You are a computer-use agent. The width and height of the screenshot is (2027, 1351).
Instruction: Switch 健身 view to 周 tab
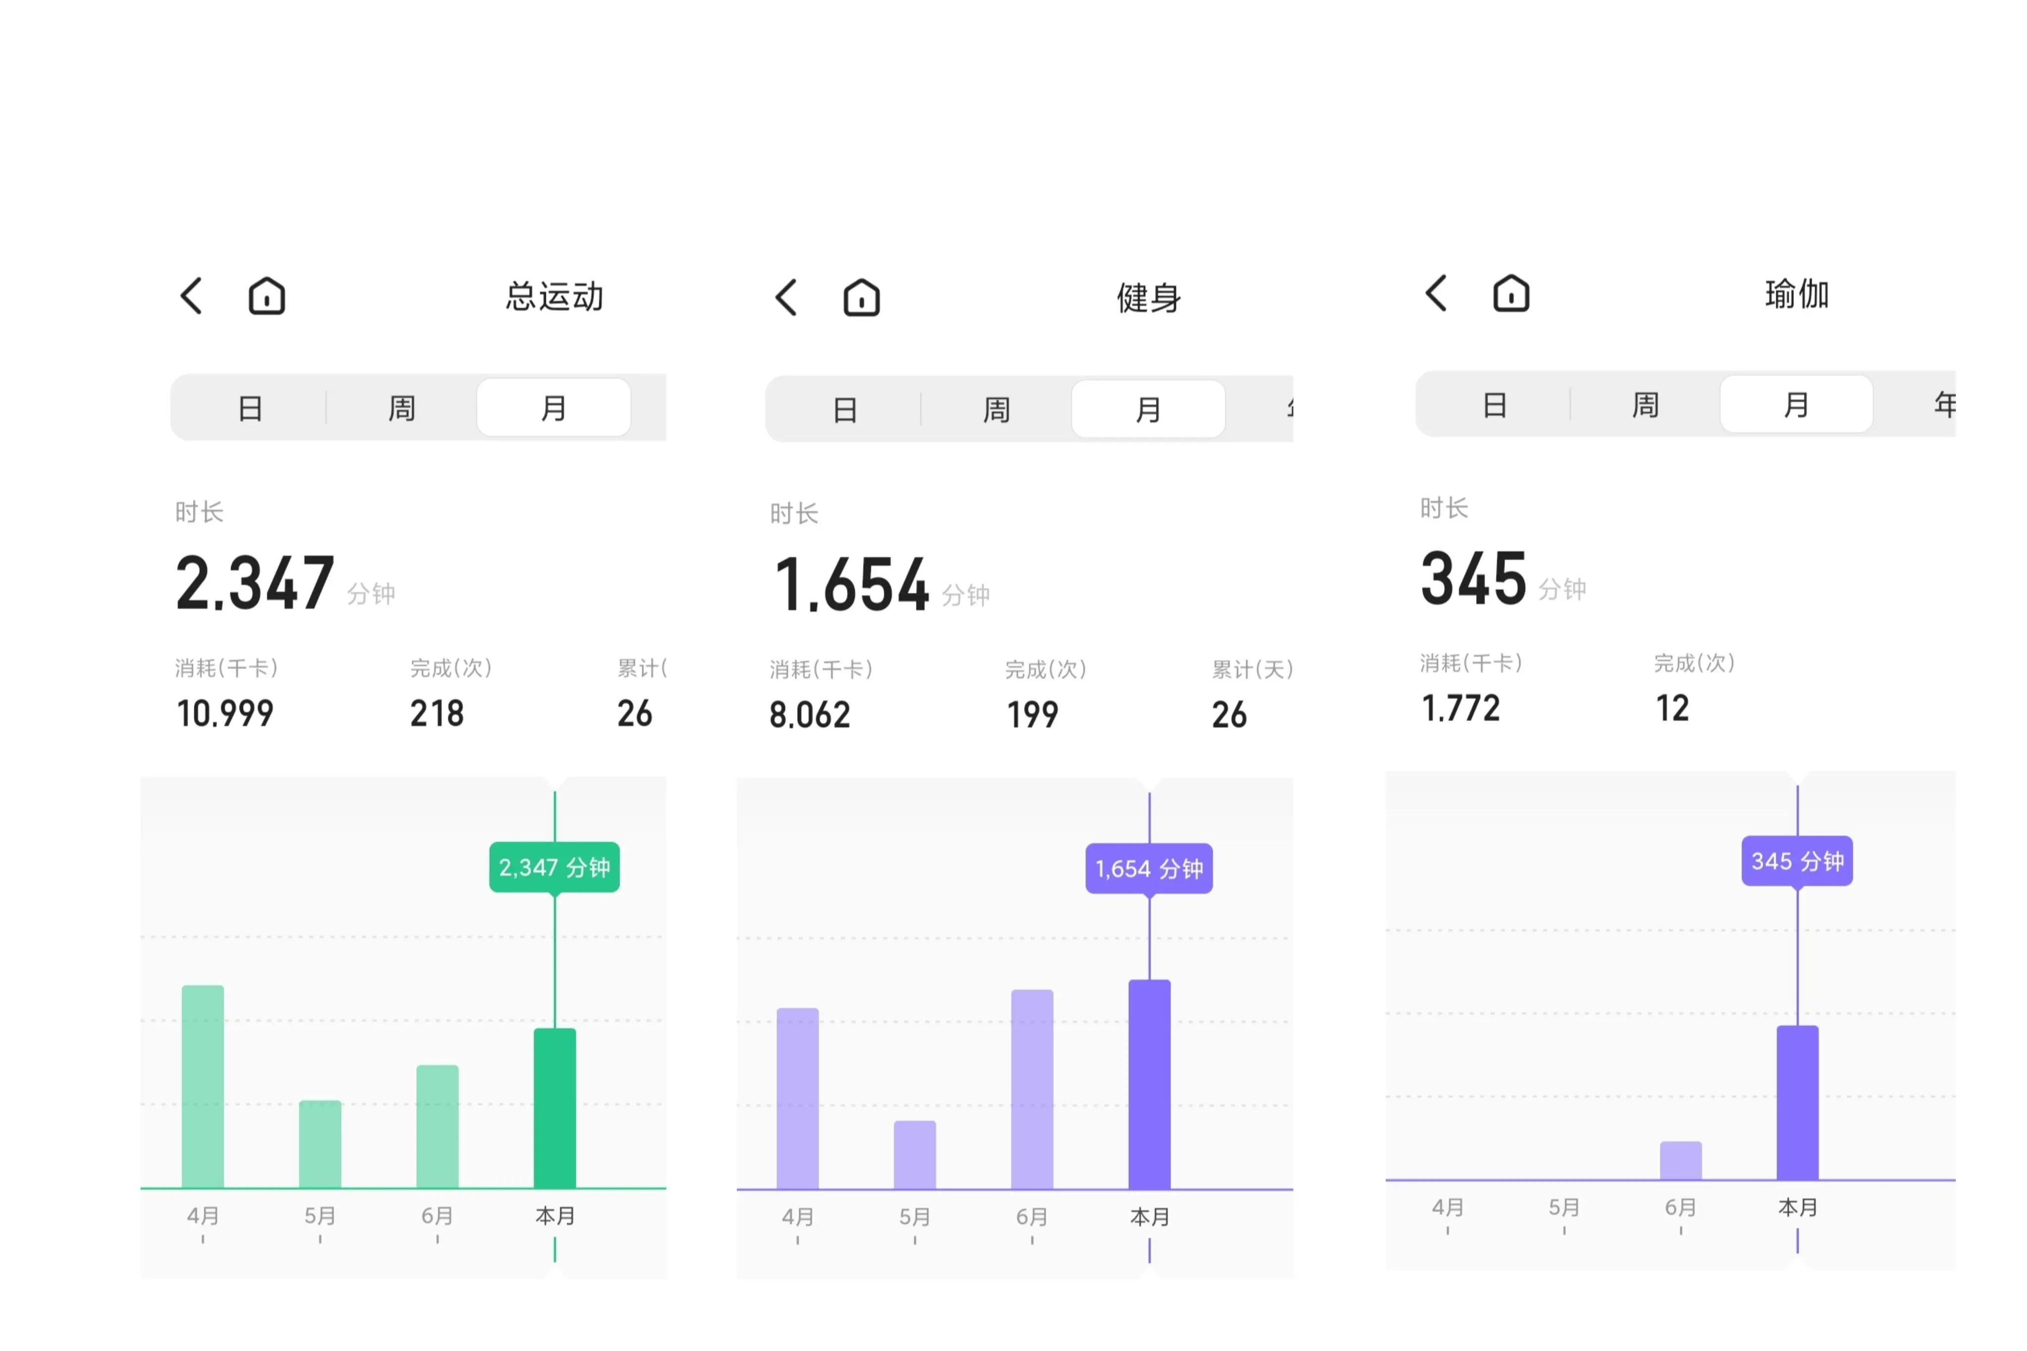996,409
